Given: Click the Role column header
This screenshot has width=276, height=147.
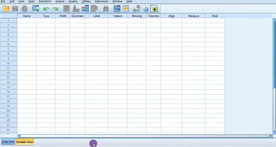Looking at the screenshot, I should [215, 16].
